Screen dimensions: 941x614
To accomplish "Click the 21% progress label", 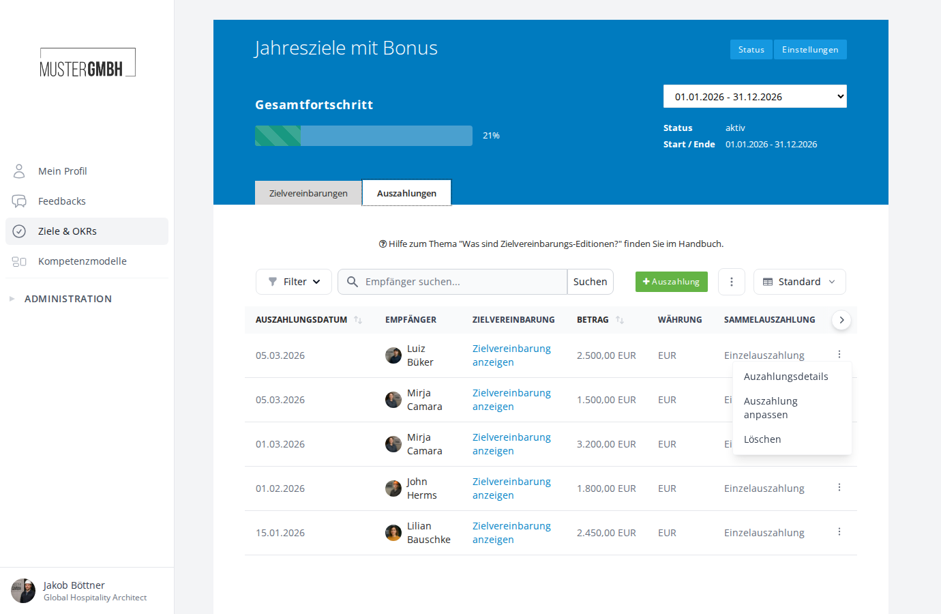I will (491, 136).
